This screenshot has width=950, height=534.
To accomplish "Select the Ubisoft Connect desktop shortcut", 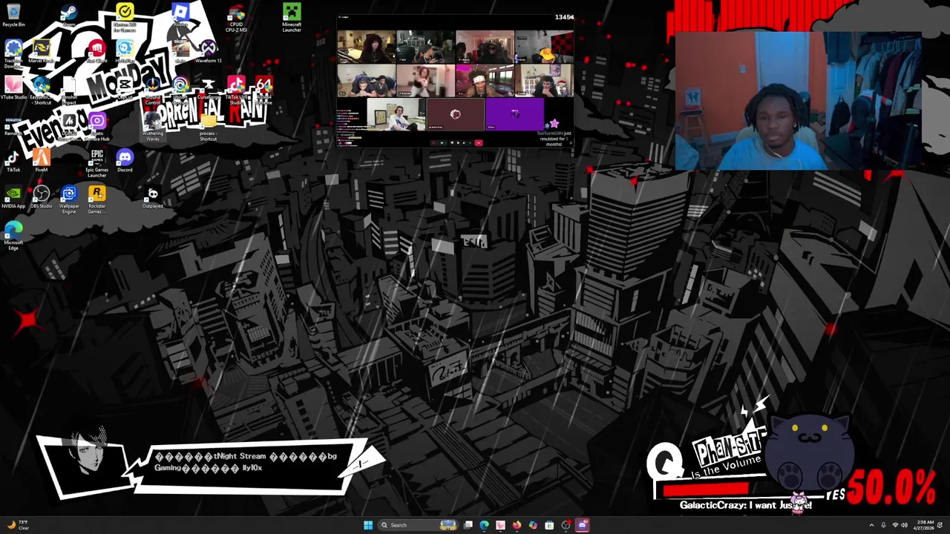I will 180,88.
